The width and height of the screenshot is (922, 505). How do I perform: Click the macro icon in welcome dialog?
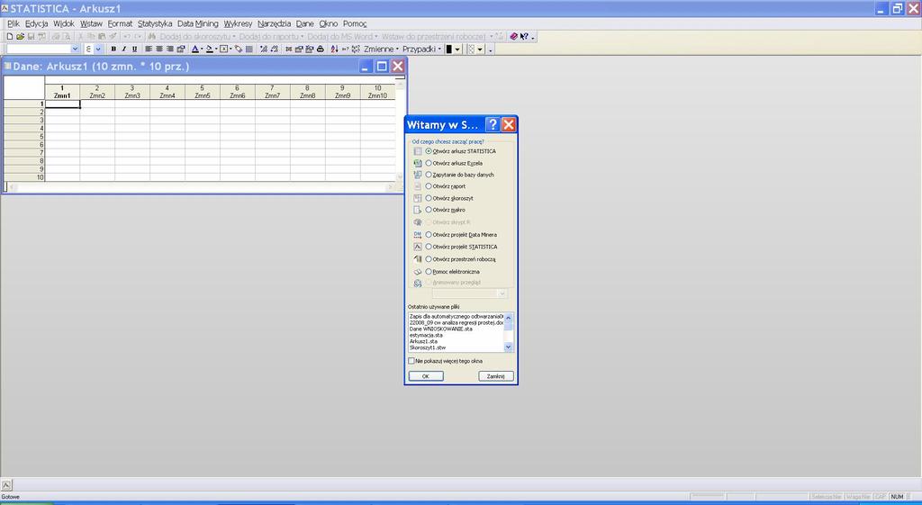coord(418,210)
